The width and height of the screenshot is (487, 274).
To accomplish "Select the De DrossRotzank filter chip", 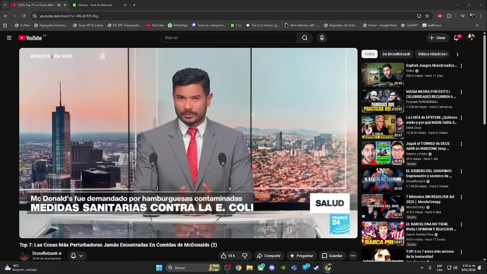I will 396,54.
